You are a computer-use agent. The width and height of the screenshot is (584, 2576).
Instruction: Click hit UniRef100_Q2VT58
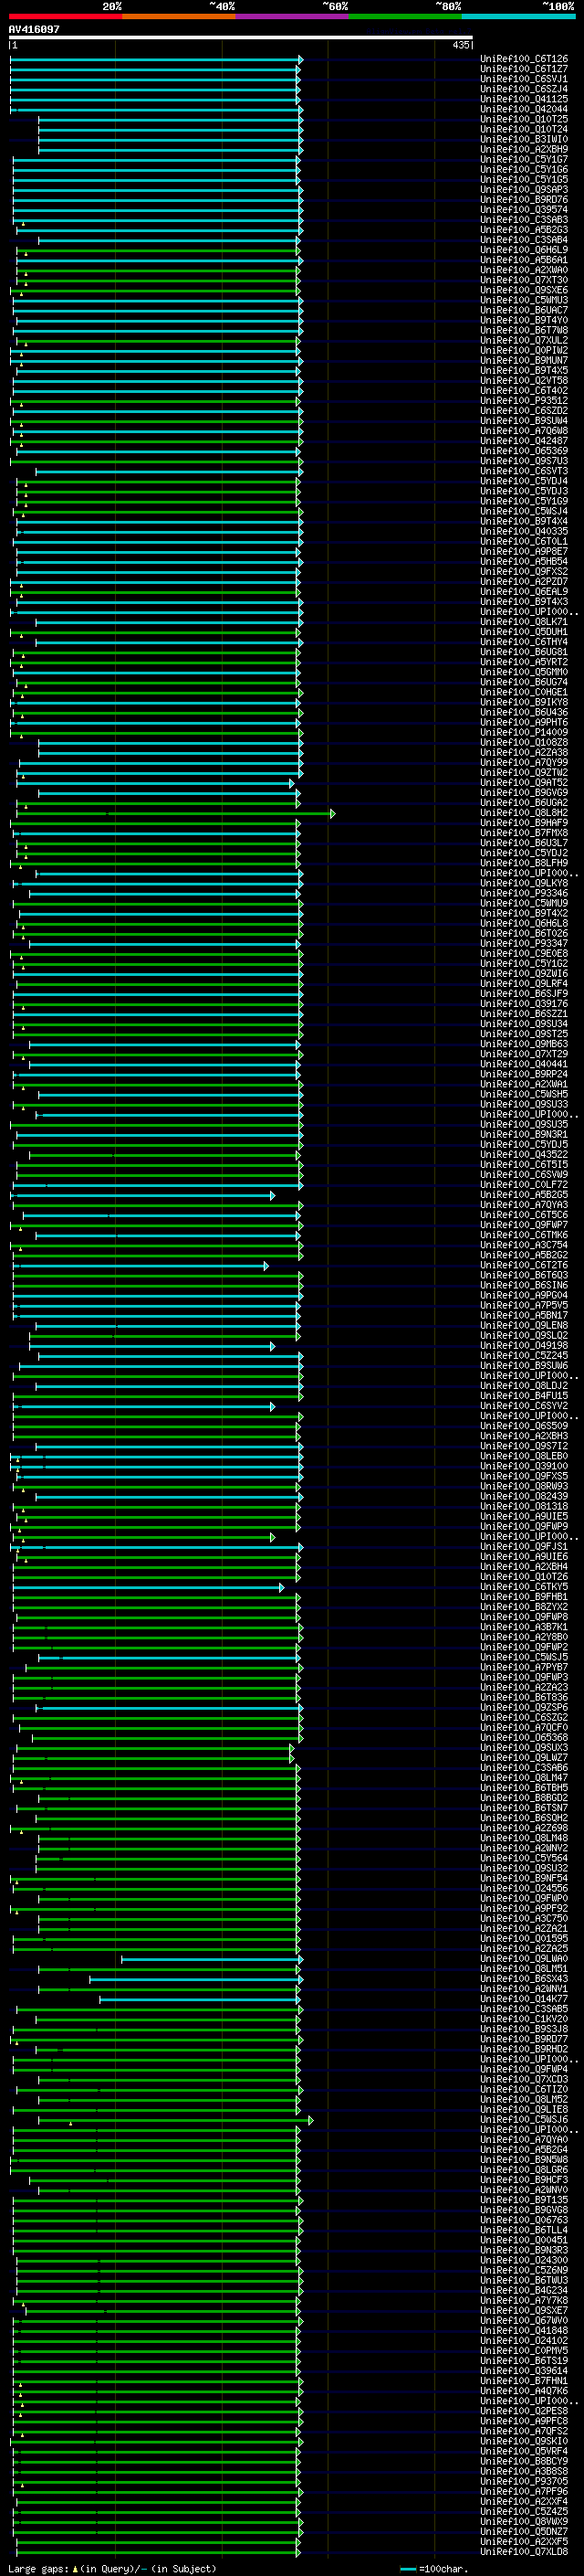click(524, 380)
